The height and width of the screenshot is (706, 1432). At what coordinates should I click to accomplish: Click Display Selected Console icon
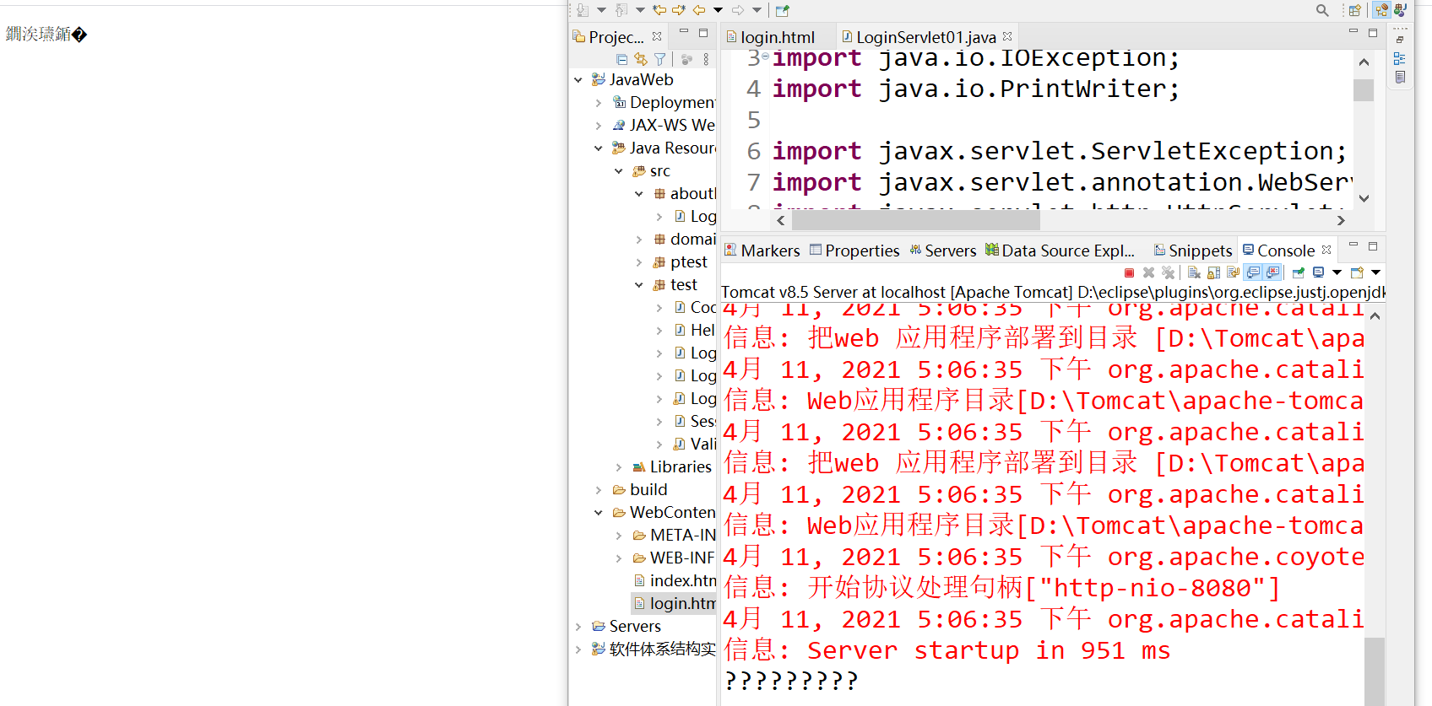[x=1318, y=272]
